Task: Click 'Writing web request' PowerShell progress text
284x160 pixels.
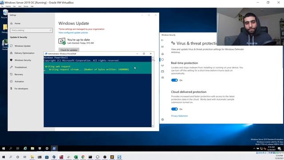Action: coord(58,66)
